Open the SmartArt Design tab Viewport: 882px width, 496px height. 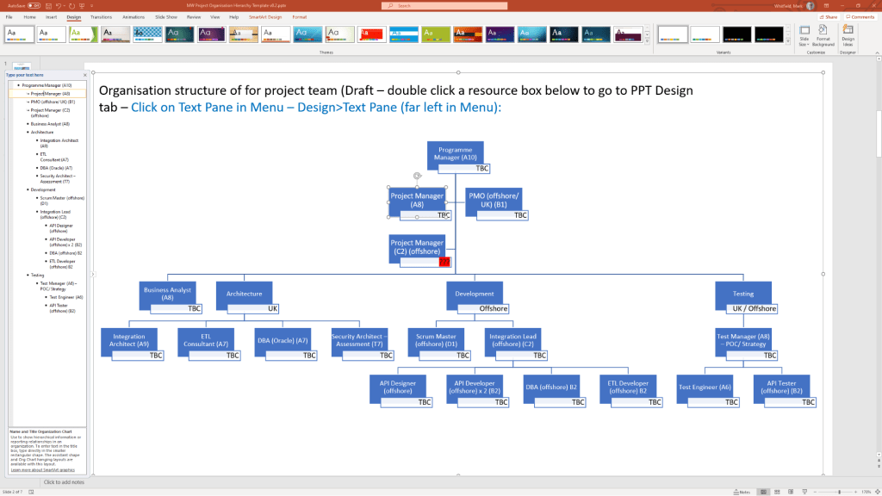point(263,16)
